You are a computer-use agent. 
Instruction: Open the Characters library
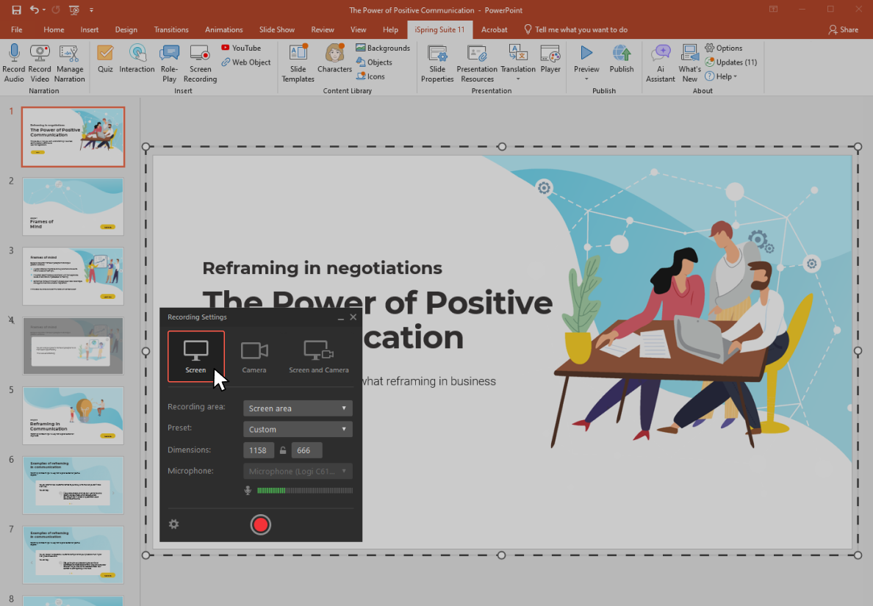[x=334, y=62]
